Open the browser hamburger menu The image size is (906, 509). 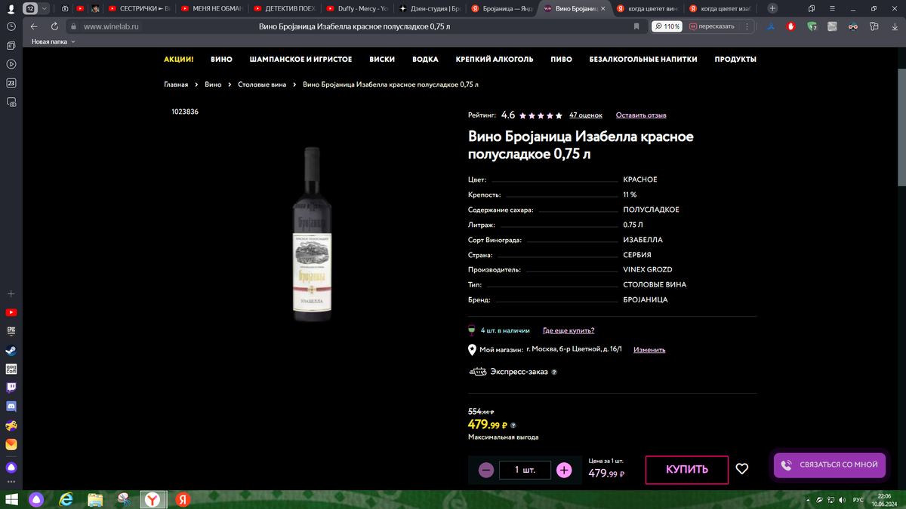pyautogui.click(x=832, y=8)
